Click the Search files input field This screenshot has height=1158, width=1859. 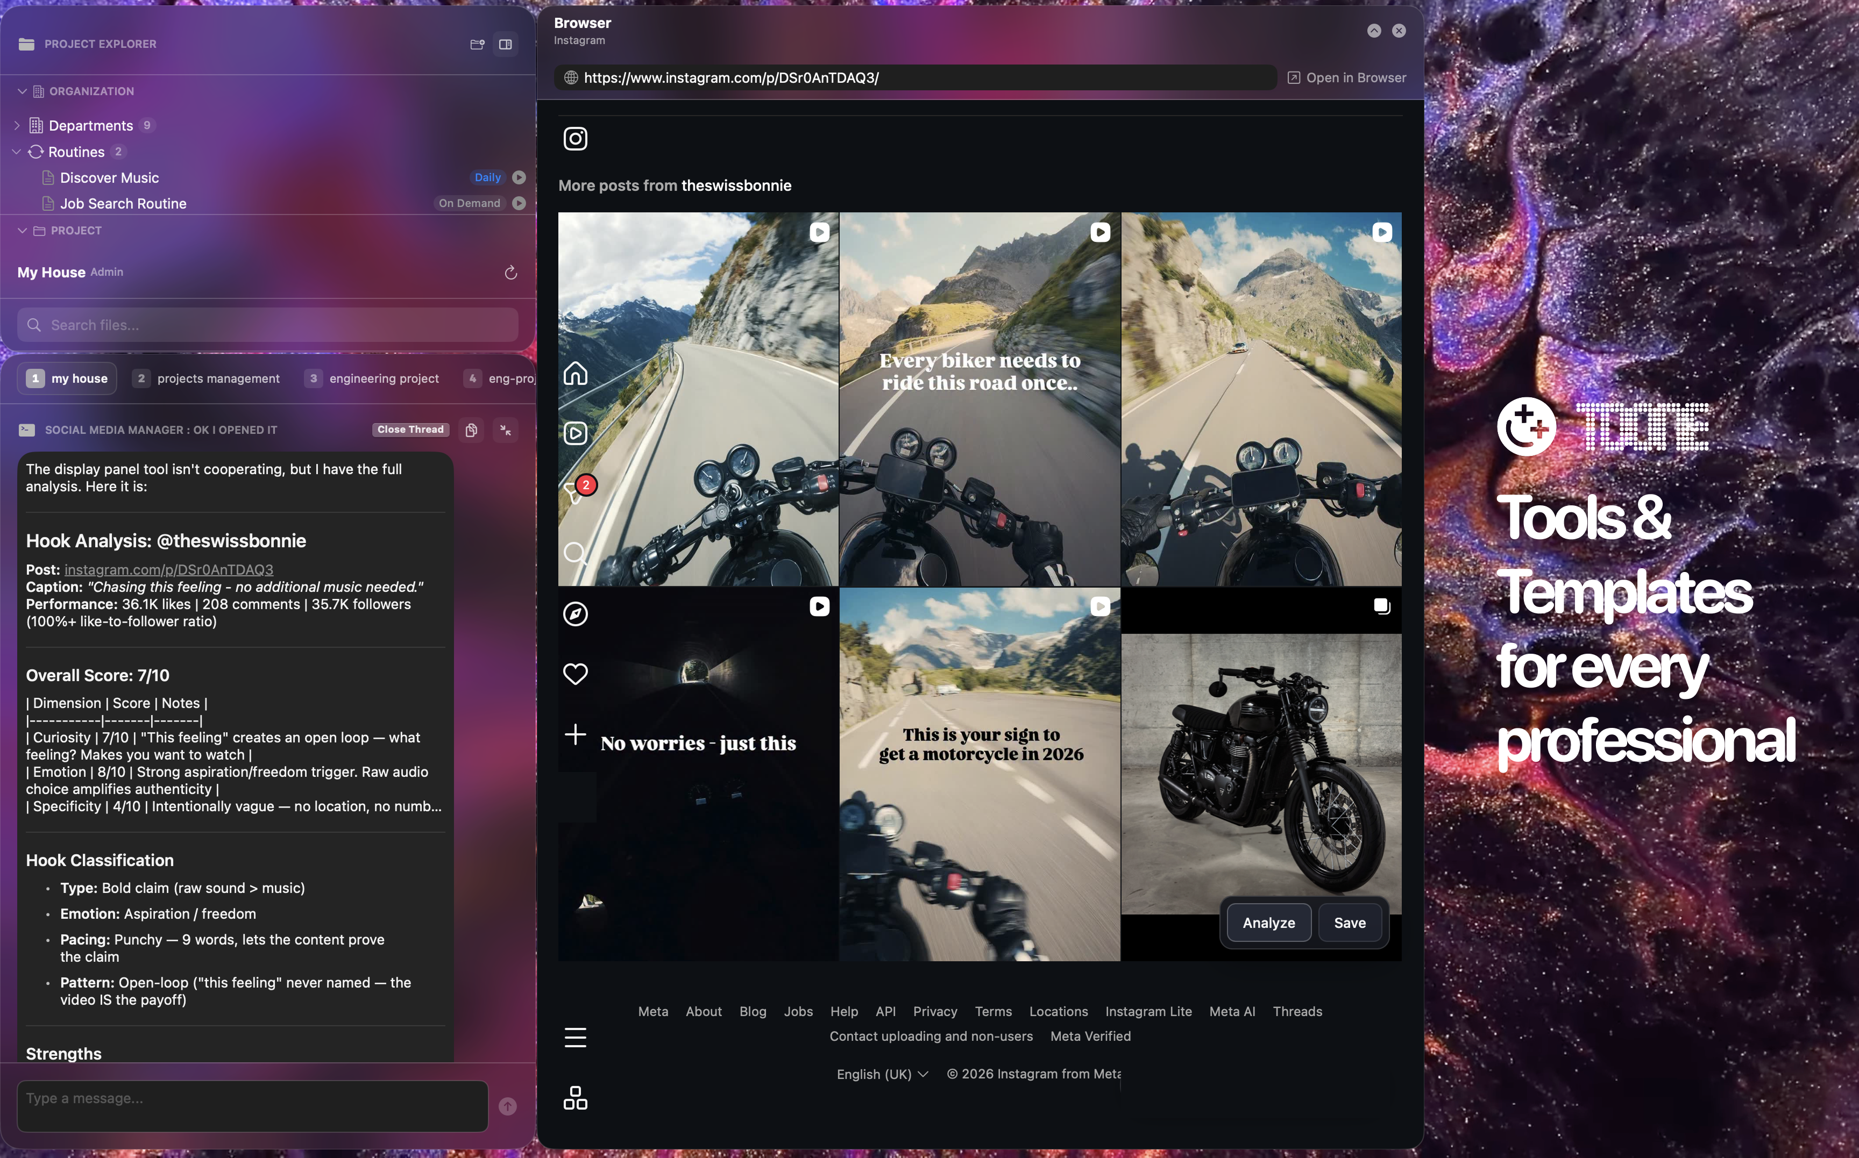tap(268, 325)
